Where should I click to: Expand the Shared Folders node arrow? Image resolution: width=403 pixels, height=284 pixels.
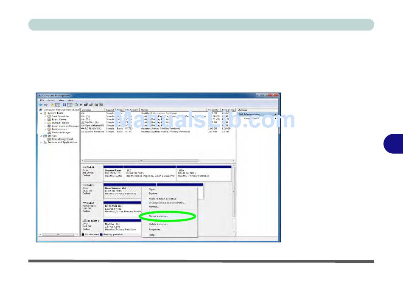[x=45, y=123]
